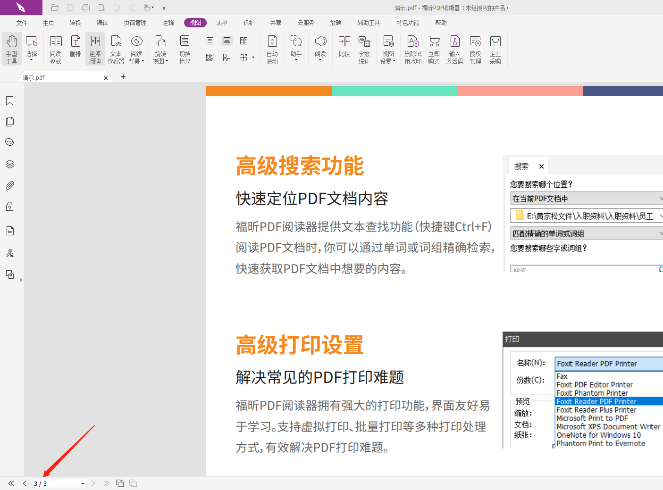Go to first page
The height and width of the screenshot is (490, 663).
coord(11,483)
